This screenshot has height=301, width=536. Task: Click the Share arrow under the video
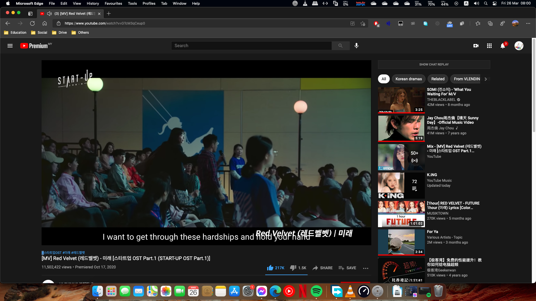tap(315, 268)
